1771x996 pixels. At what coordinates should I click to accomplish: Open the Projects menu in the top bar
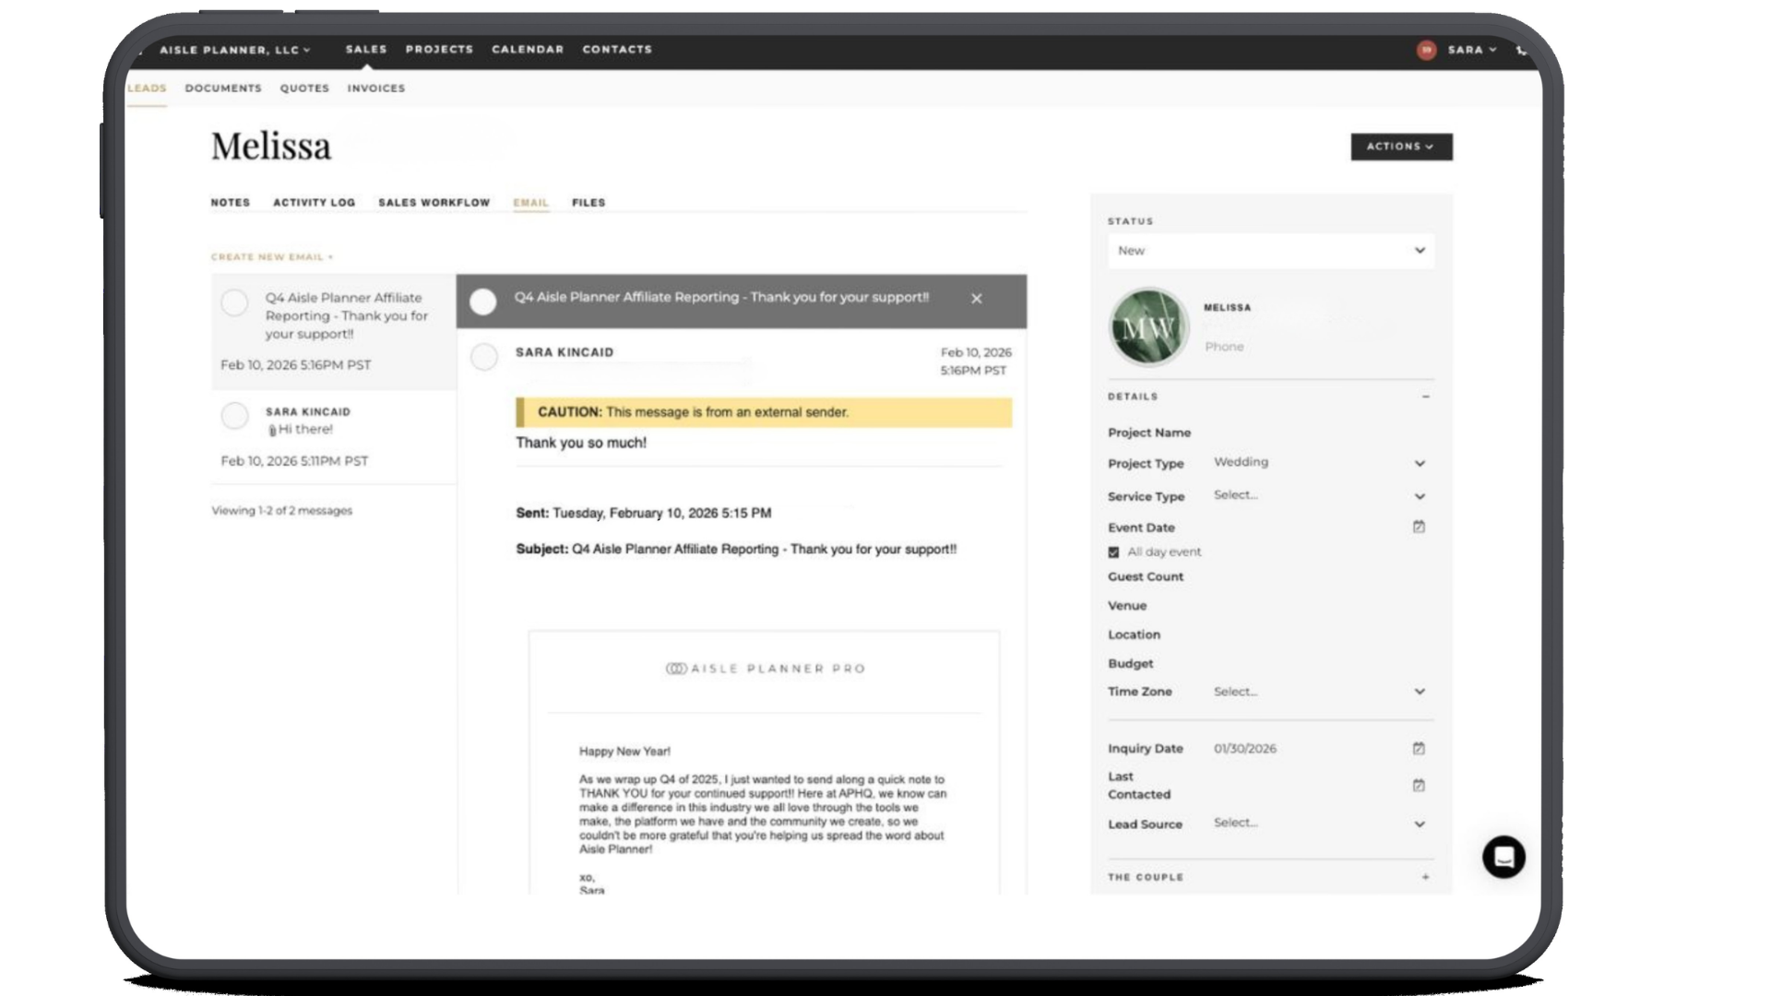pos(439,50)
